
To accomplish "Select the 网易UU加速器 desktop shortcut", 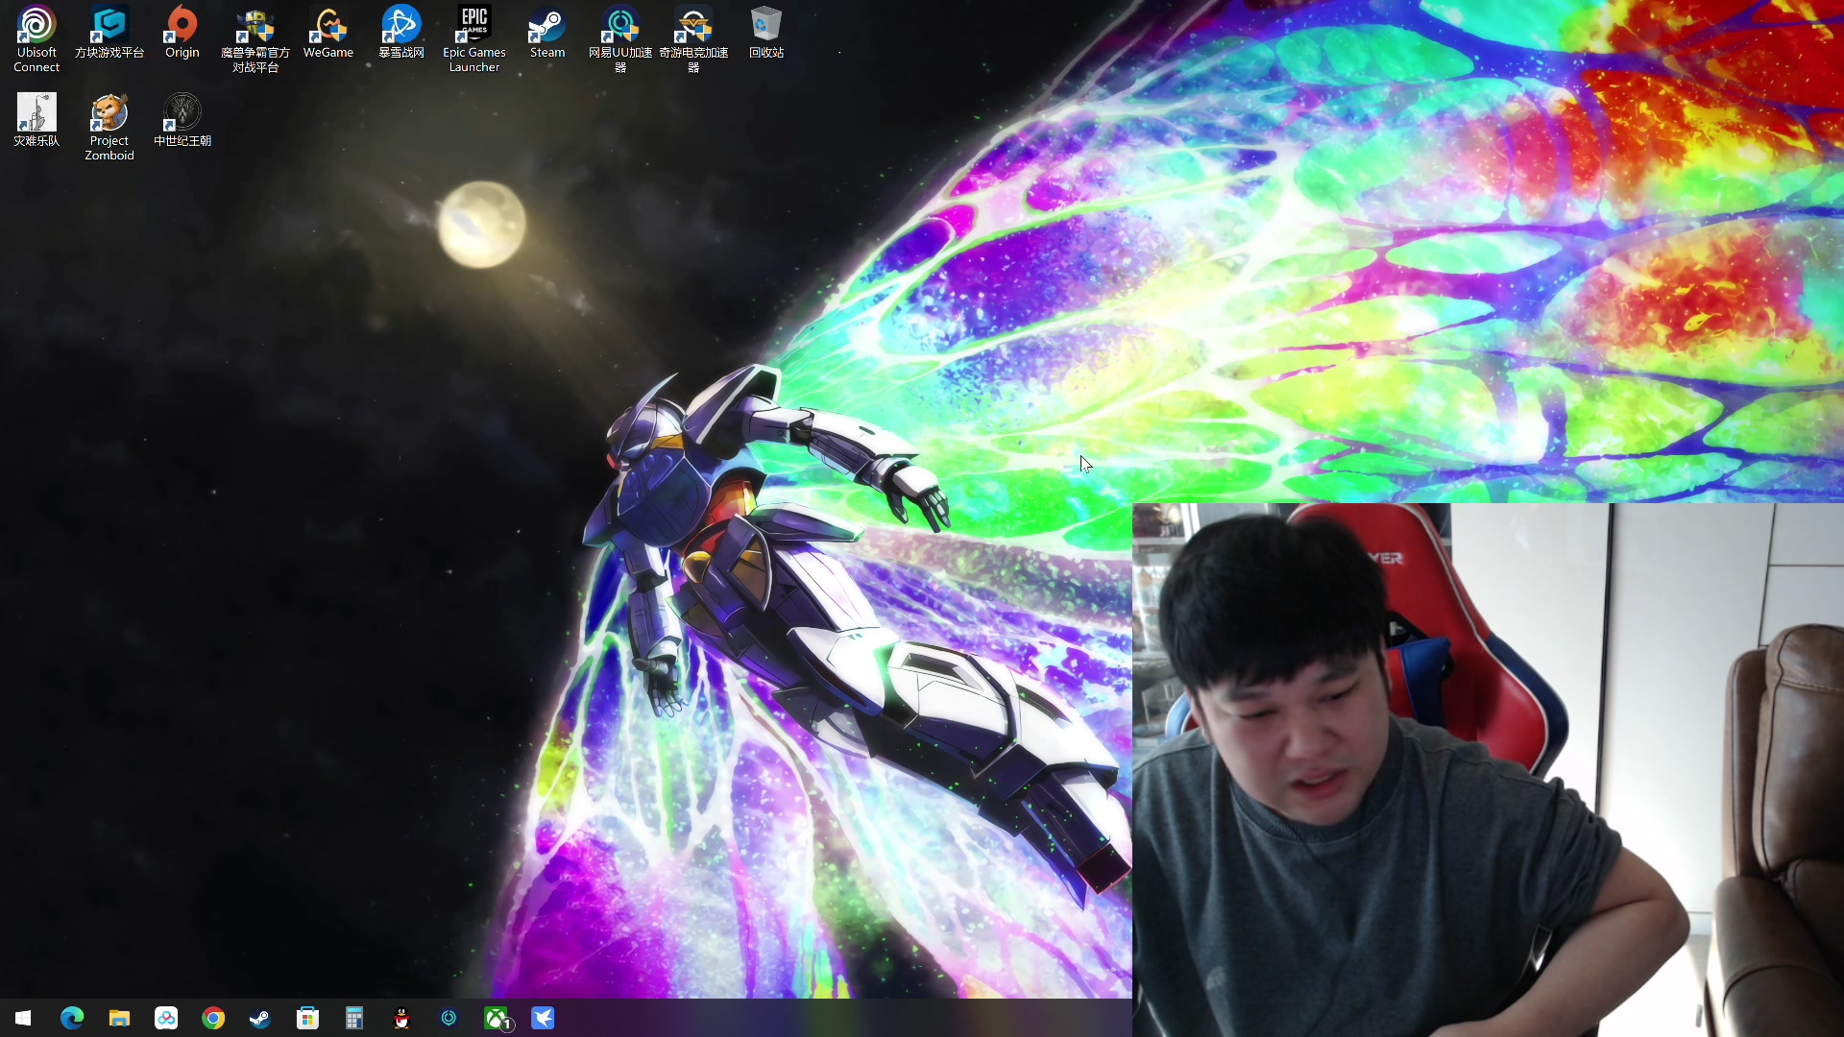I will pos(620,38).
